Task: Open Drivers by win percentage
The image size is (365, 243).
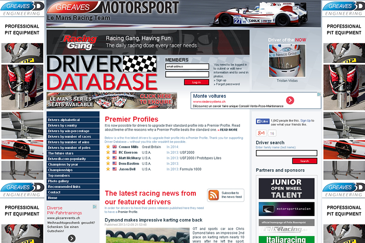Action: (73, 131)
